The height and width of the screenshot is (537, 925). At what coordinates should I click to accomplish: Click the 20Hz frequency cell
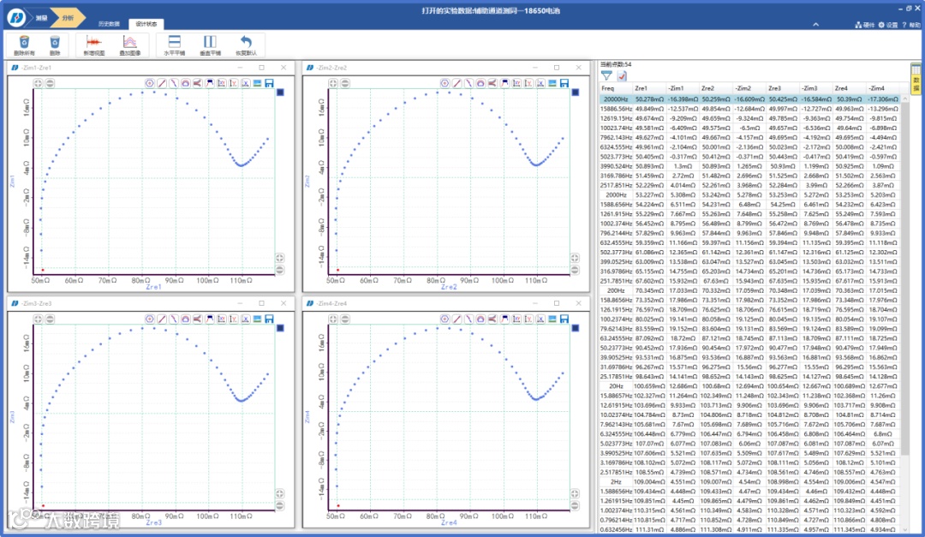point(616,386)
